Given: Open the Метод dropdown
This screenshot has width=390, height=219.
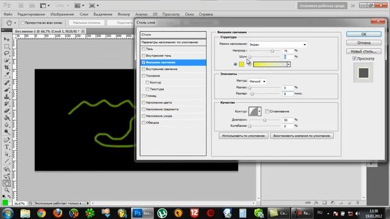Looking at the screenshot, I should click(x=257, y=82).
